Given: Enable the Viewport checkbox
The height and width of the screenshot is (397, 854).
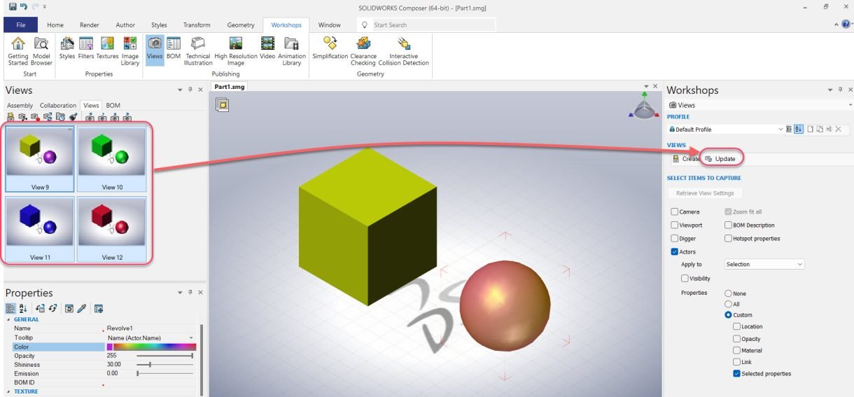Looking at the screenshot, I should 675,225.
